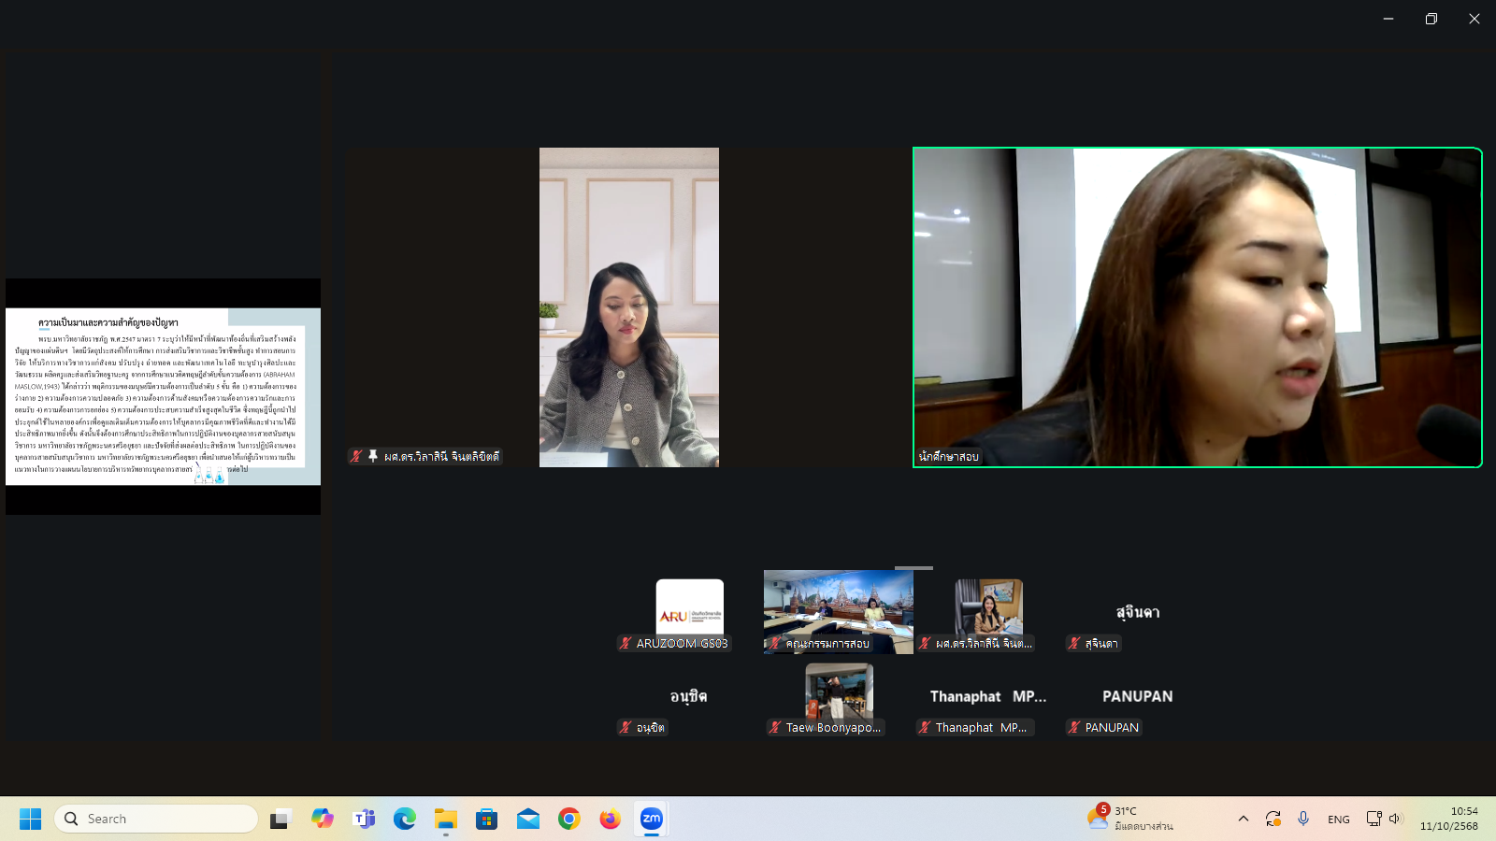Image resolution: width=1496 pixels, height=841 pixels.
Task: Click the muted mic icon beside ARUZOOM GS03
Action: point(626,643)
